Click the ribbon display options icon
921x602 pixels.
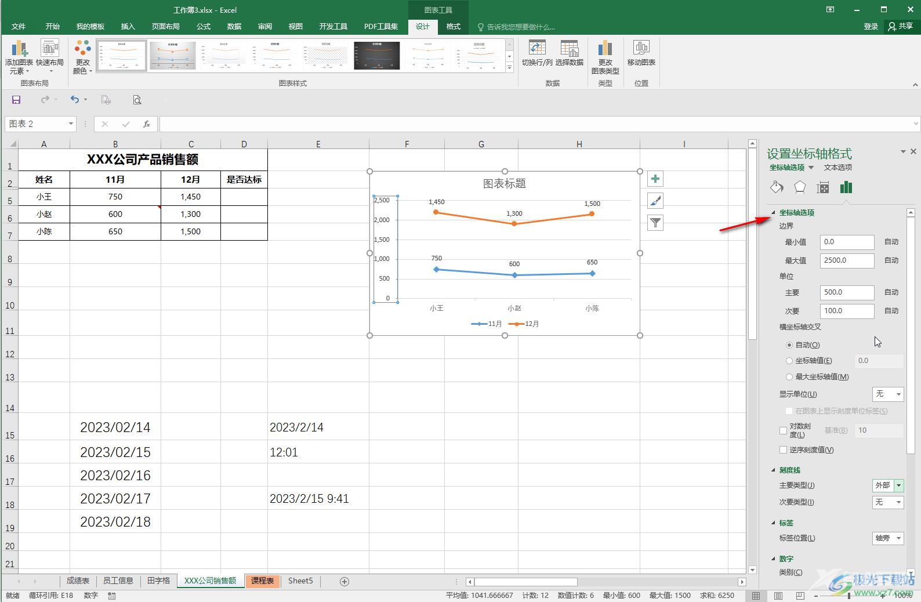831,10
